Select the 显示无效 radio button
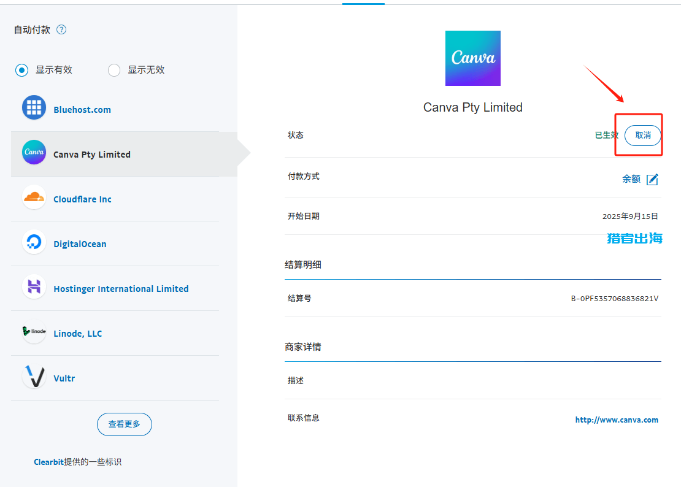Image resolution: width=681 pixels, height=487 pixels. click(114, 70)
